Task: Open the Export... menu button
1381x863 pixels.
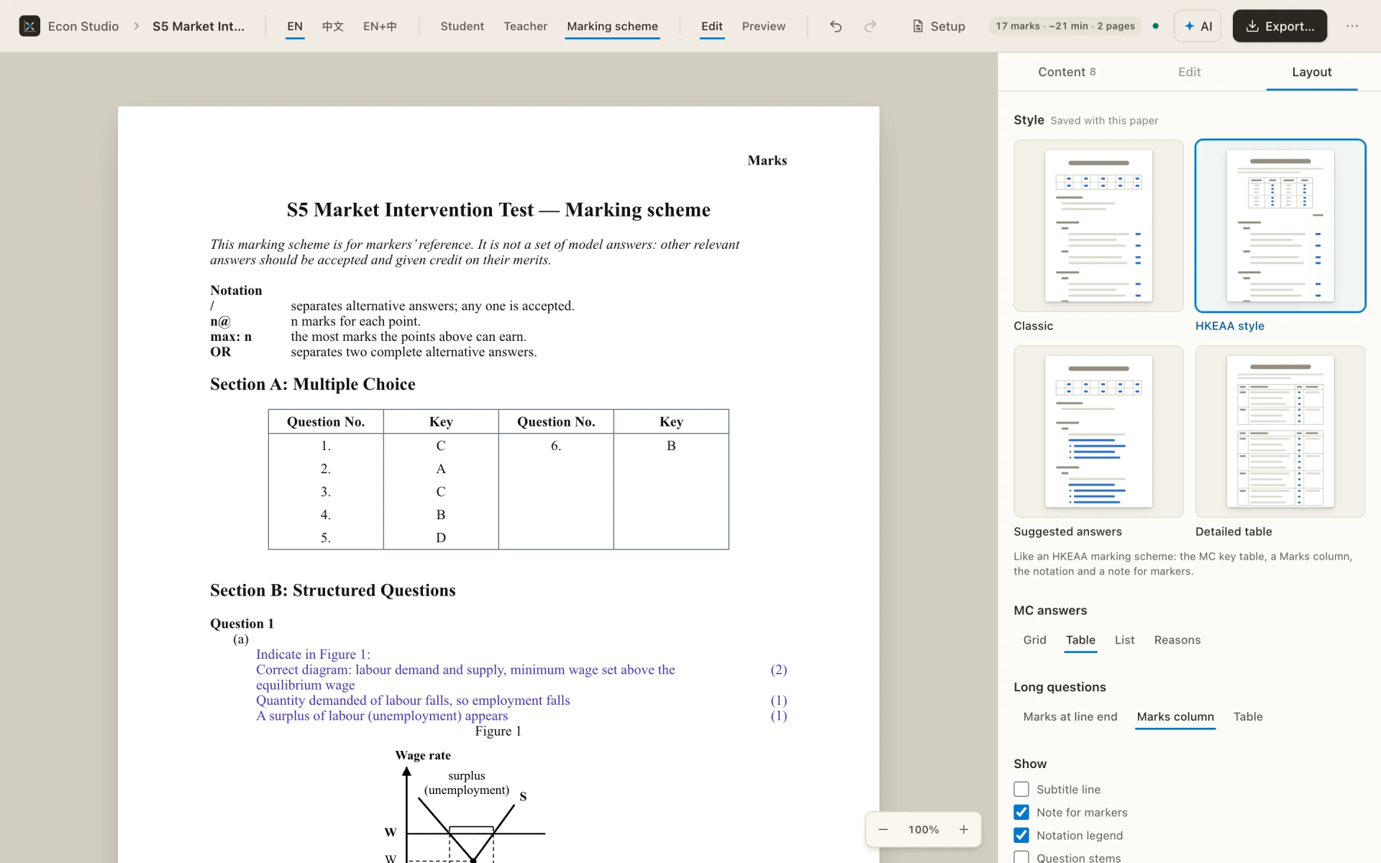Action: 1280,26
